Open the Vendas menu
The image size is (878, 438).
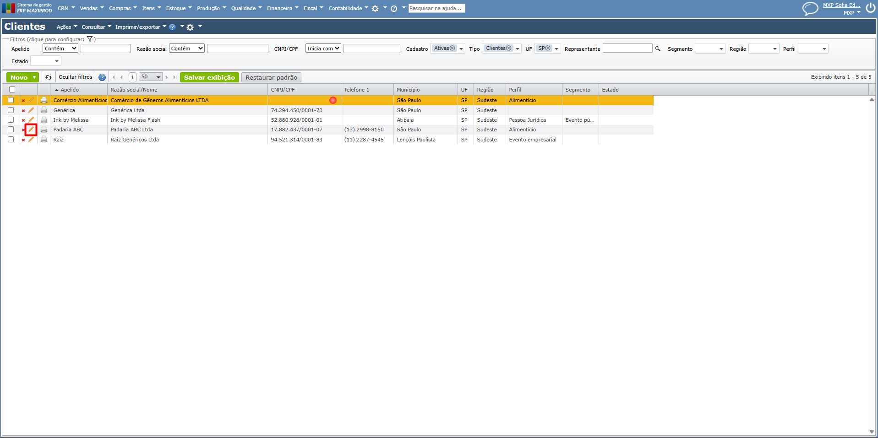click(x=92, y=8)
